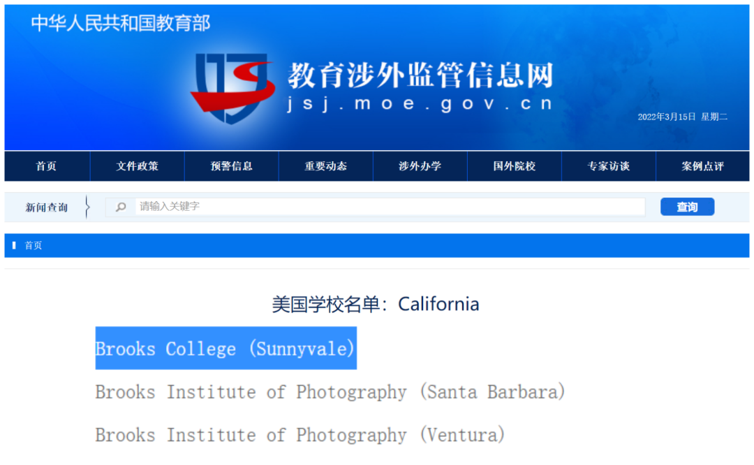Image resolution: width=754 pixels, height=465 pixels.
Task: Open Brooks Institute of Photography (Ventura)
Action: click(300, 435)
